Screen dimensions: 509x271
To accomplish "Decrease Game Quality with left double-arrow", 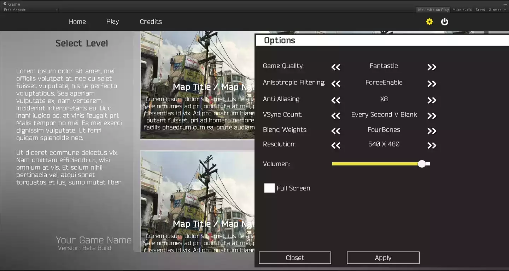I will (336, 67).
